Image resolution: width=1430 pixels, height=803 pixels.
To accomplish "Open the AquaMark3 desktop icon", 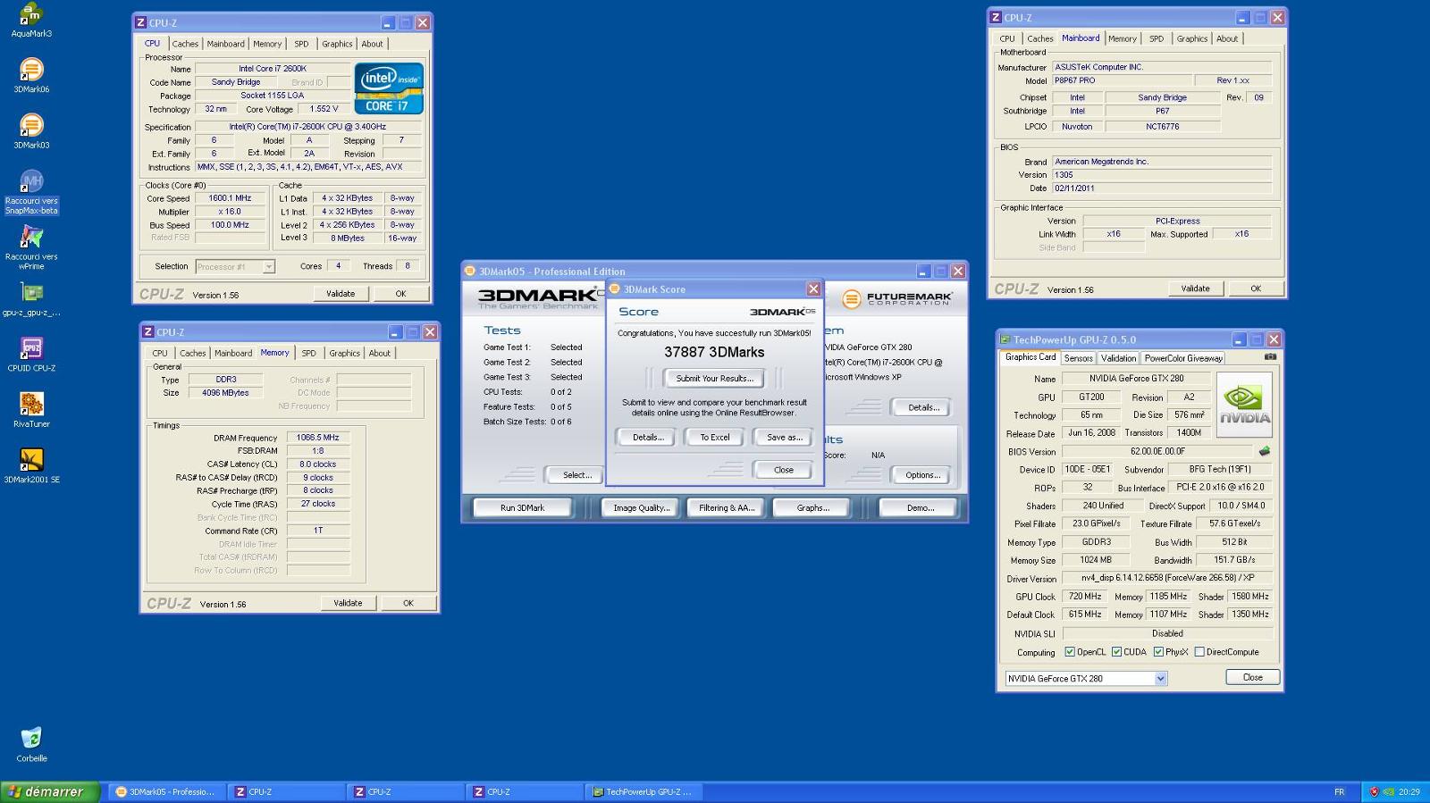I will click(x=31, y=20).
